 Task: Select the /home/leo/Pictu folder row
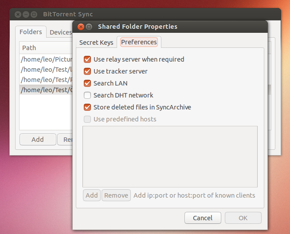(x=46, y=58)
